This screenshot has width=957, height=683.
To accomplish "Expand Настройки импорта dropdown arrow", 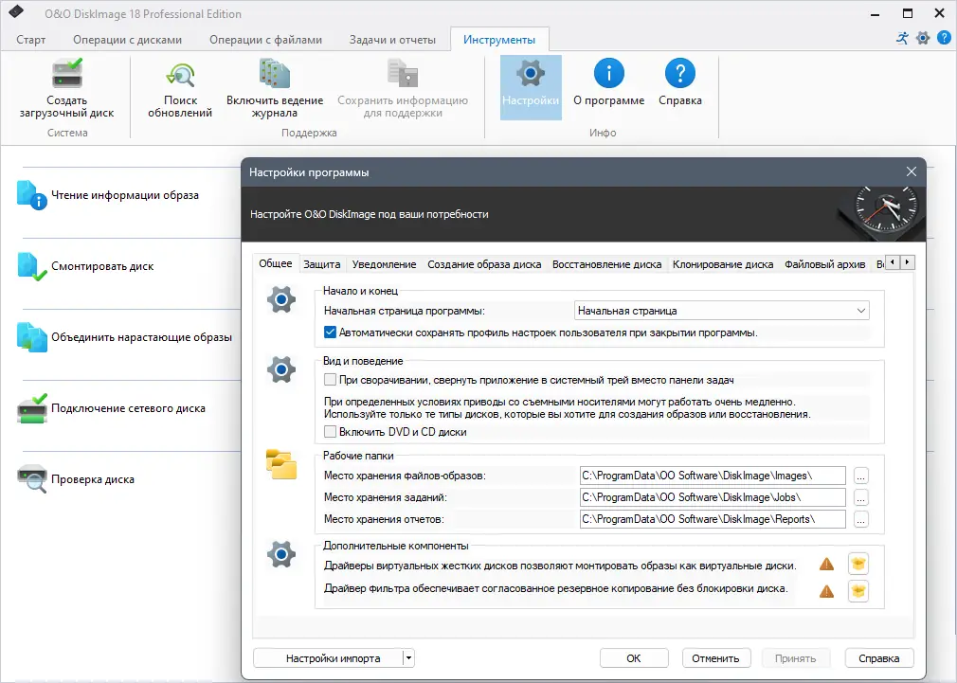I will tap(409, 658).
